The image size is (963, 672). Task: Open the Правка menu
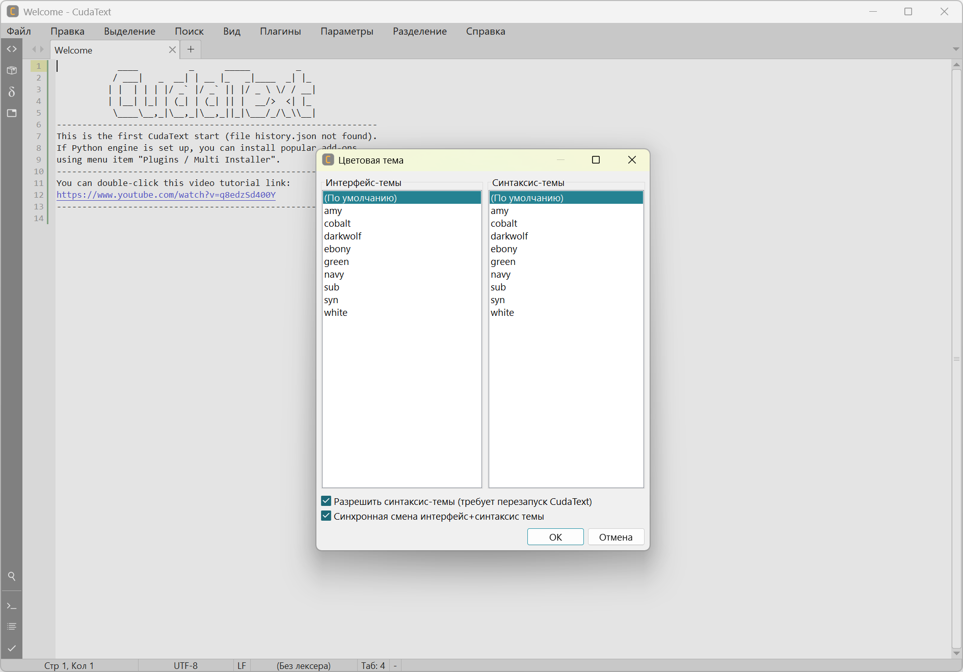pos(67,31)
